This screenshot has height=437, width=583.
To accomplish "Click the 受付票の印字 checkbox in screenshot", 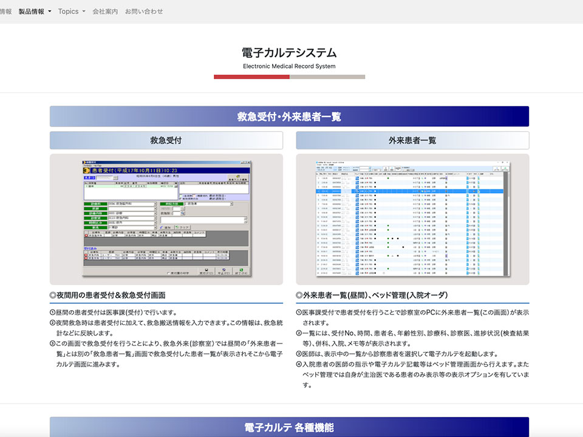I will (x=168, y=274).
